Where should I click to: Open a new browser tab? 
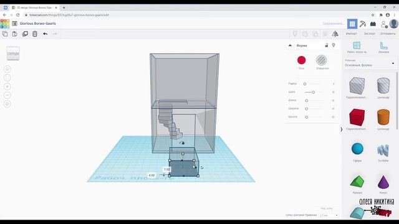pyautogui.click(x=64, y=7)
